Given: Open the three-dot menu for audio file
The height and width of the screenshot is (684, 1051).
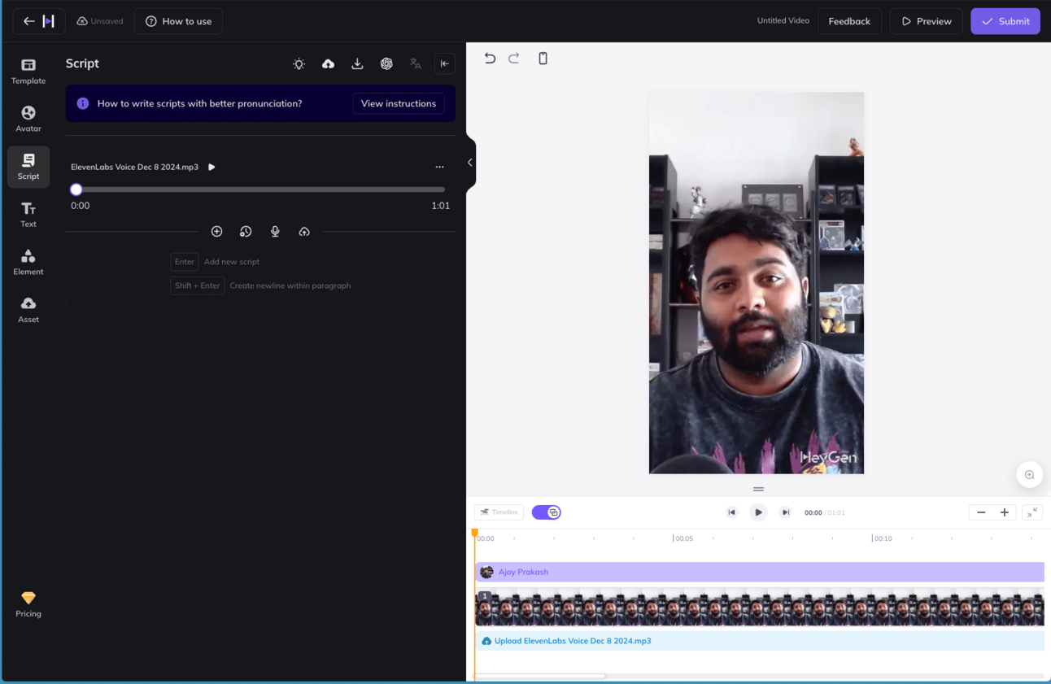Looking at the screenshot, I should 439,167.
